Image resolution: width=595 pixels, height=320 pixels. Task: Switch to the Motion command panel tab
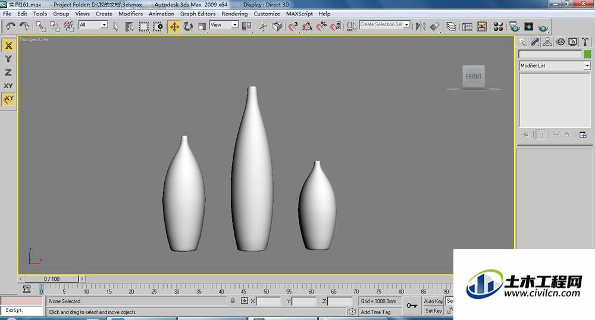[560, 42]
